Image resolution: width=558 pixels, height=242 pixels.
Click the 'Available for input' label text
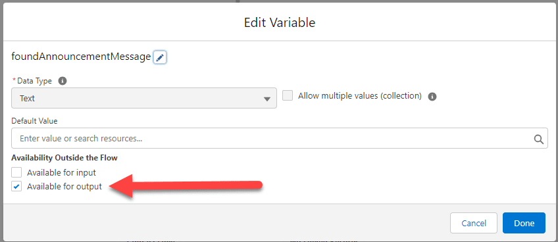62,172
